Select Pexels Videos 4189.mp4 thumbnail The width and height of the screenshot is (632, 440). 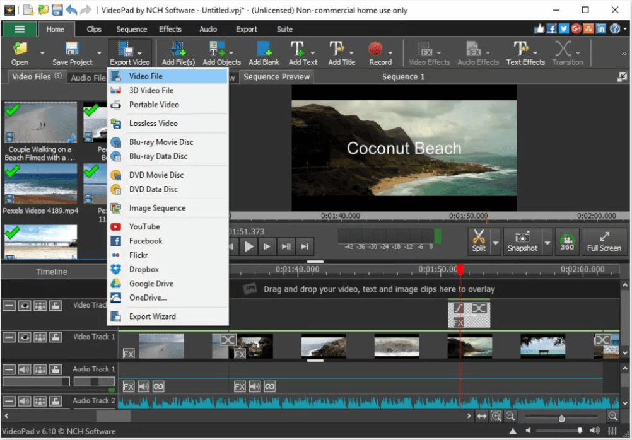coord(40,184)
